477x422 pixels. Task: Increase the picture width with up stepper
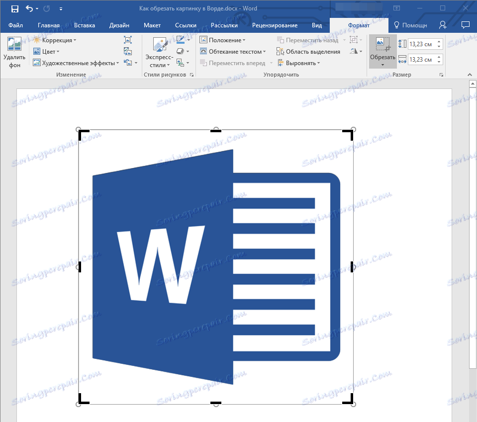(439, 57)
